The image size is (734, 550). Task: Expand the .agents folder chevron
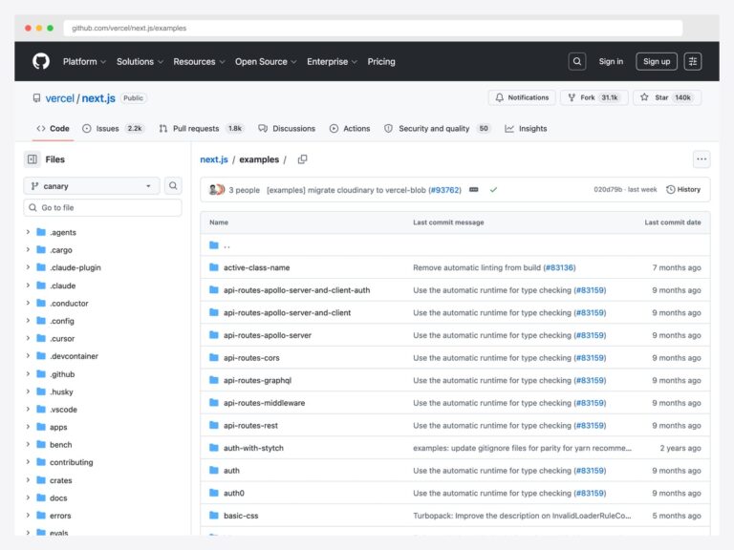28,232
